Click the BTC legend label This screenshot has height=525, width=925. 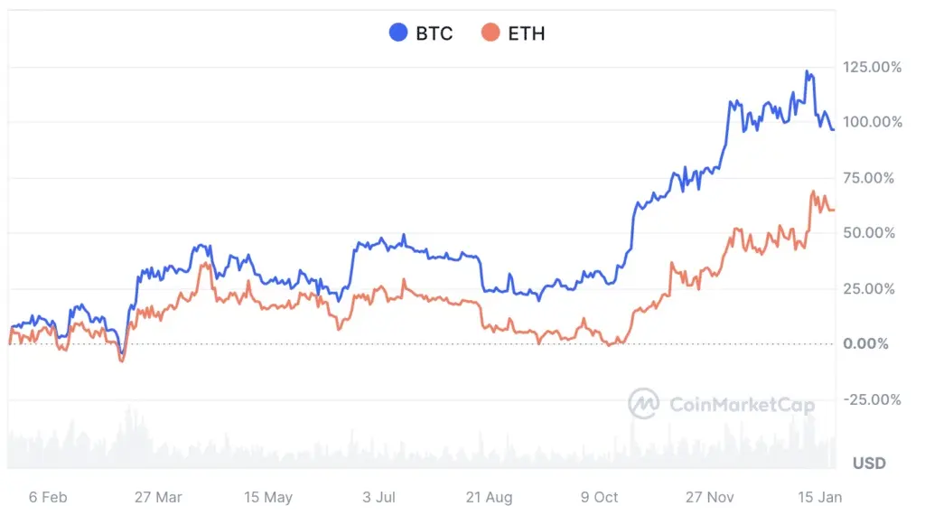pyautogui.click(x=434, y=33)
